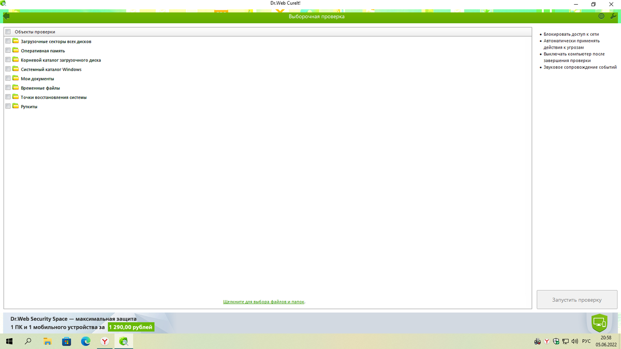Open File Explorer from the taskbar
The height and width of the screenshot is (349, 621).
48,341
